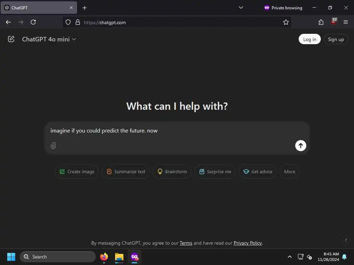The height and width of the screenshot is (265, 354).
Task: Open notifications bell in the taskbar
Action: [344, 257]
